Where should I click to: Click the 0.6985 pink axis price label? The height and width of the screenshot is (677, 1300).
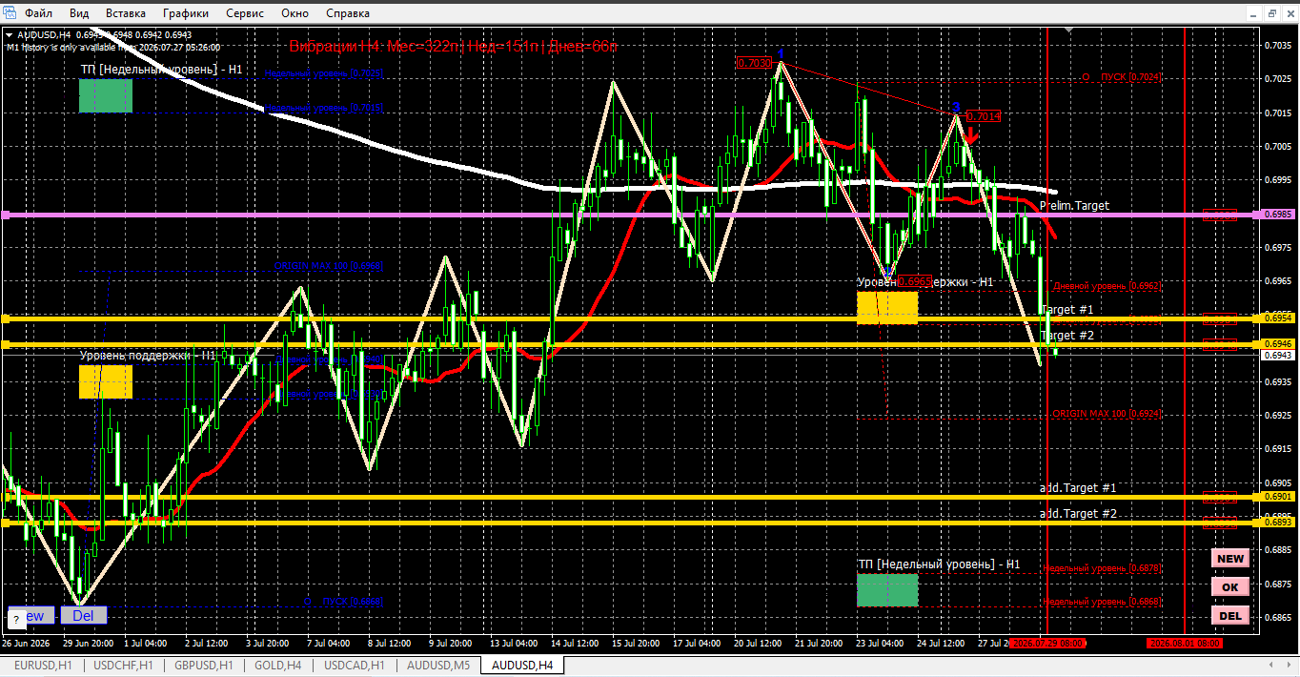(1279, 215)
